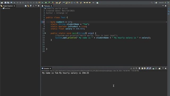
Task: Click the 'salary' variable declaration on line 10
Action: (69, 29)
